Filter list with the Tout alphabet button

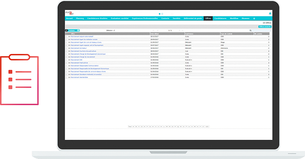point(130,127)
